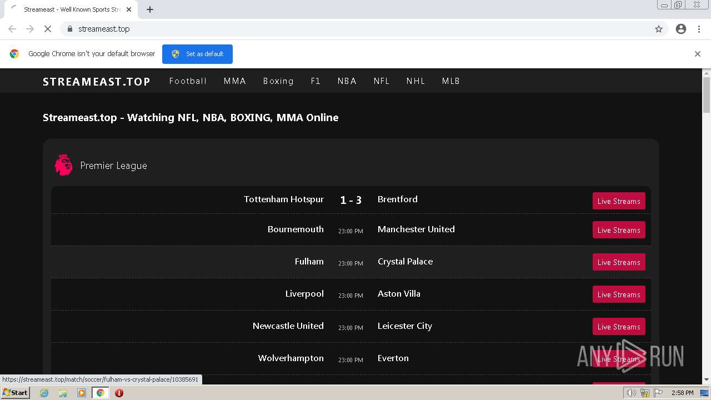Screen dimensions: 711x400
Task: Watch Live Streams for Newcastle vs Leicester City
Action: tap(619, 327)
